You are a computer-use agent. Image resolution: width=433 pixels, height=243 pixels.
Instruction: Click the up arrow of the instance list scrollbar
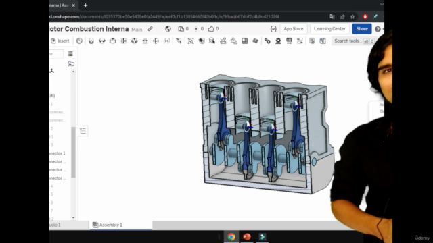click(x=73, y=72)
